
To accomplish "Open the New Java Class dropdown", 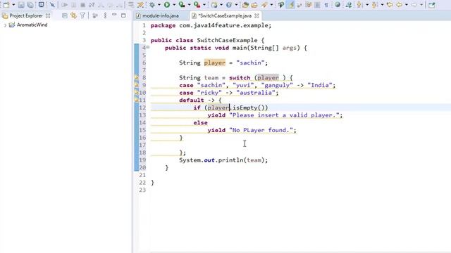I will pyautogui.click(x=237, y=5).
